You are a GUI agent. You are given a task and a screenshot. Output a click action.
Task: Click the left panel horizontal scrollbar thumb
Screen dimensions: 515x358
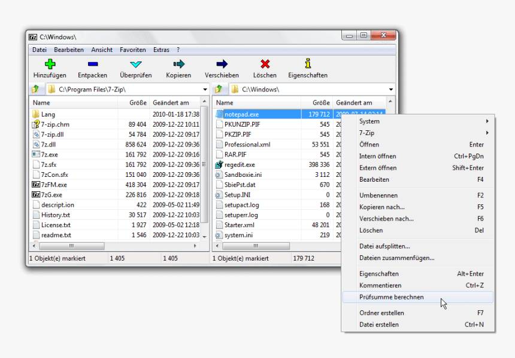(72, 246)
